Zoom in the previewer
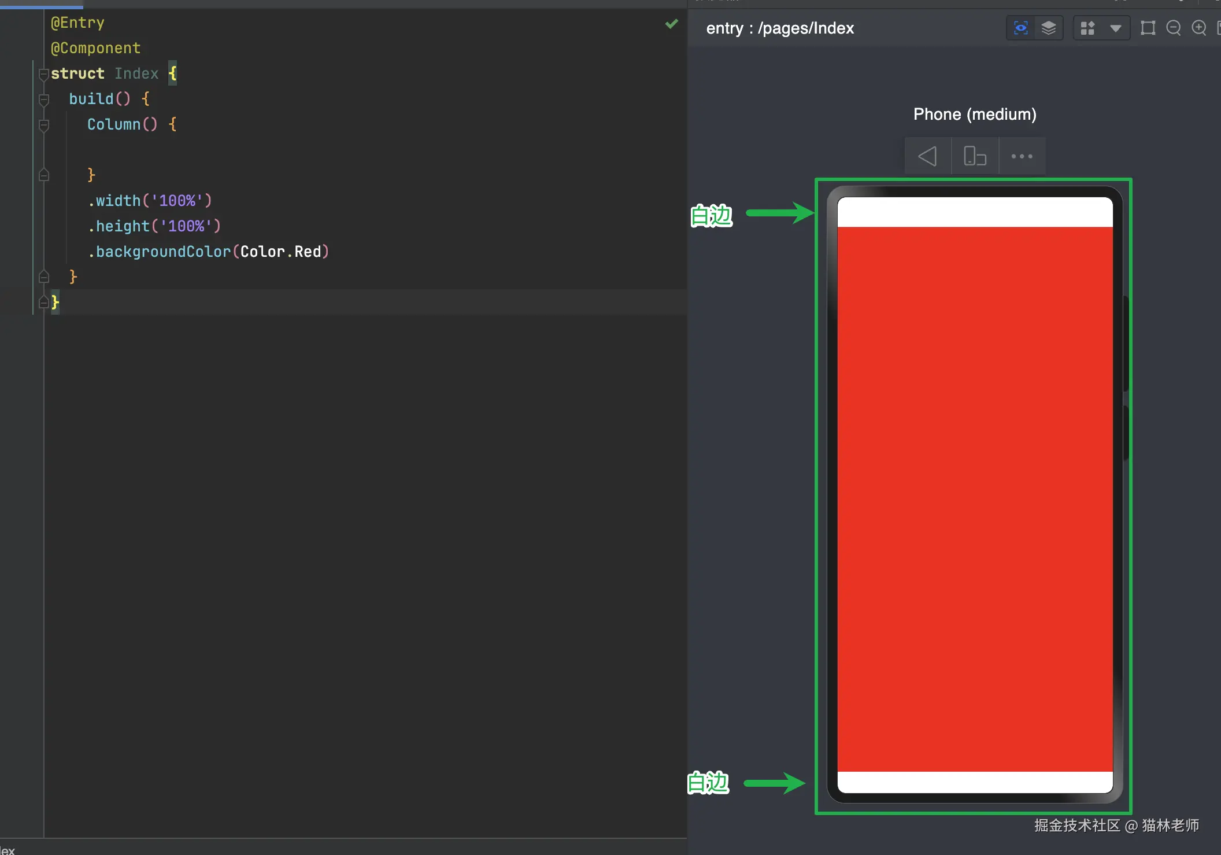Viewport: 1221px width, 855px height. tap(1199, 28)
